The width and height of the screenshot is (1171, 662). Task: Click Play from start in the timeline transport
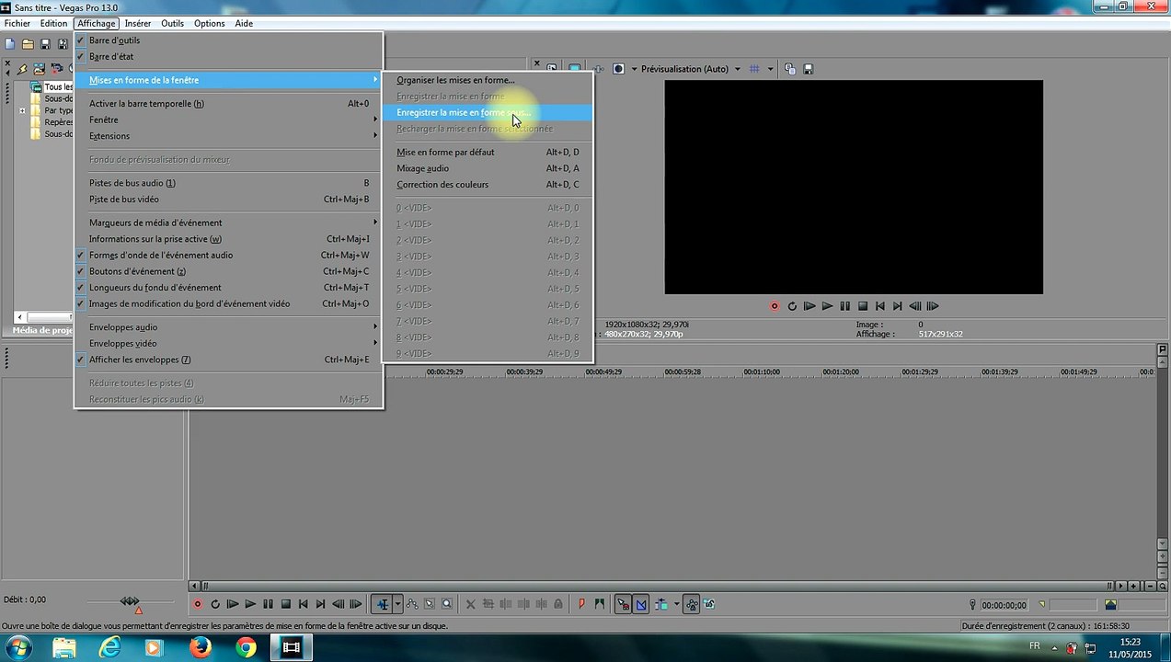(233, 604)
